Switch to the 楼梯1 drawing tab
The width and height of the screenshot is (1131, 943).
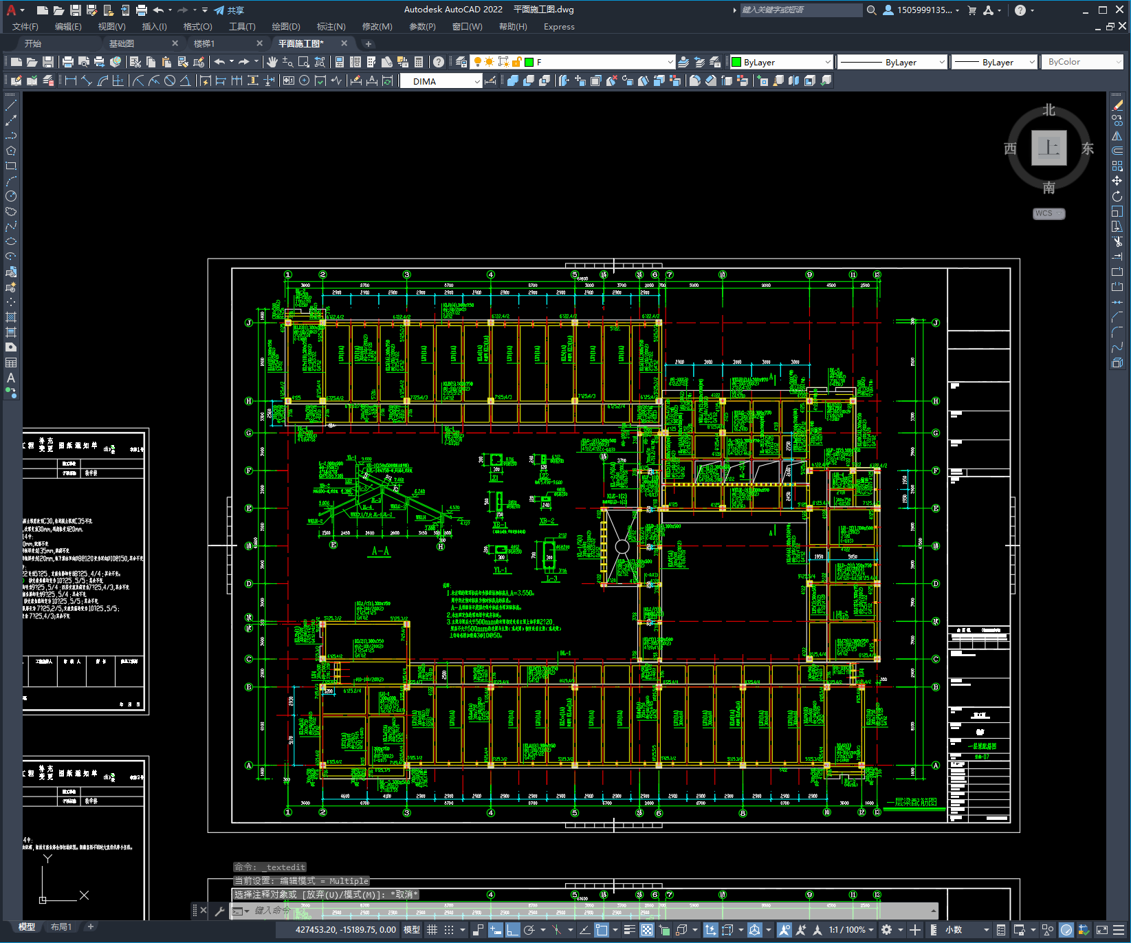click(204, 43)
